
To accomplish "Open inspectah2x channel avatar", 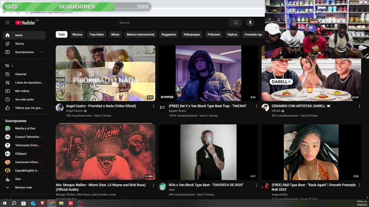I will pos(265,186).
